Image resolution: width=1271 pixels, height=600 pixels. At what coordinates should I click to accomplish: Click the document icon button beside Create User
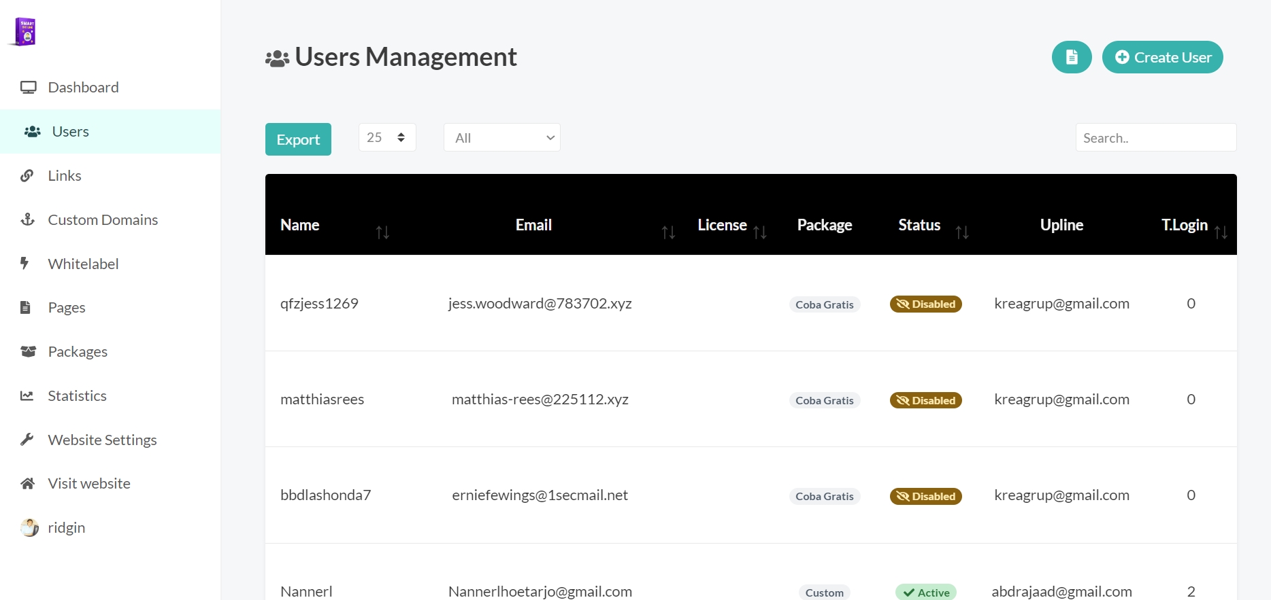pos(1071,57)
